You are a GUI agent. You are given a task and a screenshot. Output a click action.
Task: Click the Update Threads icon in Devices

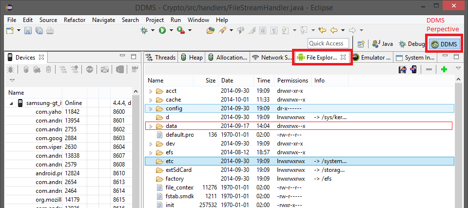63,69
